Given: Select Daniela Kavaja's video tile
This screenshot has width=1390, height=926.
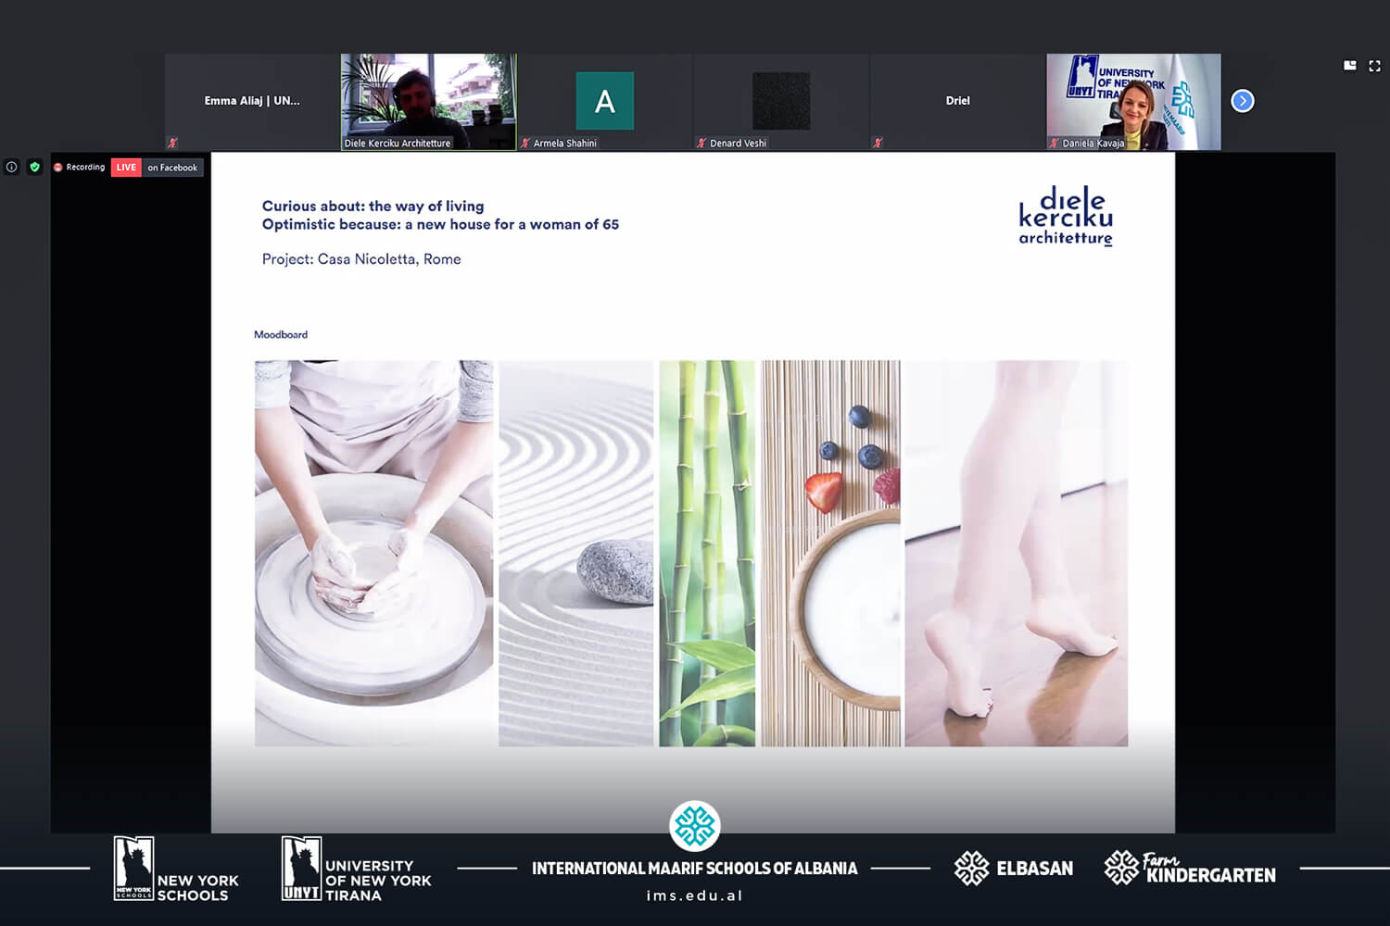Looking at the screenshot, I should pyautogui.click(x=1132, y=97).
